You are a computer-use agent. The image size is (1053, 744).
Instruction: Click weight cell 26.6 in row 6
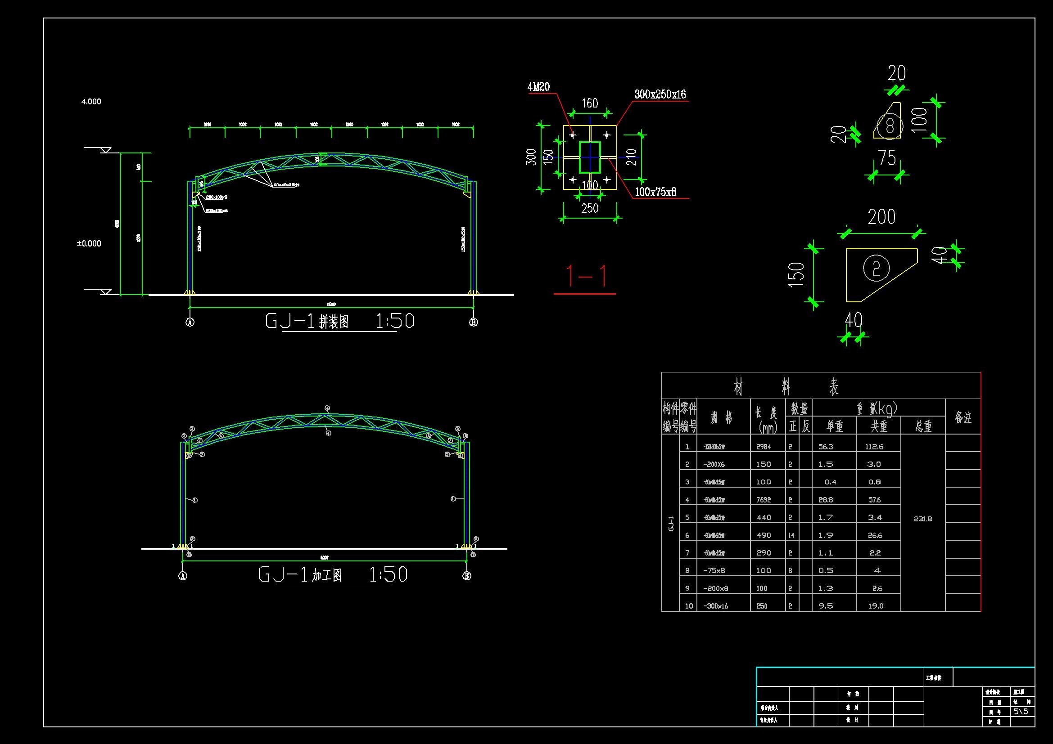875,535
